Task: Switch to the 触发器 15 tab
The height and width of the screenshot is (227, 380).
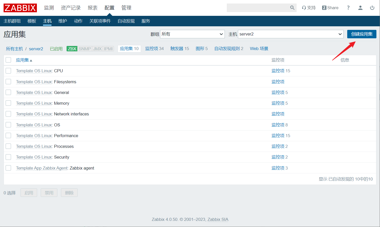Action: [180, 49]
